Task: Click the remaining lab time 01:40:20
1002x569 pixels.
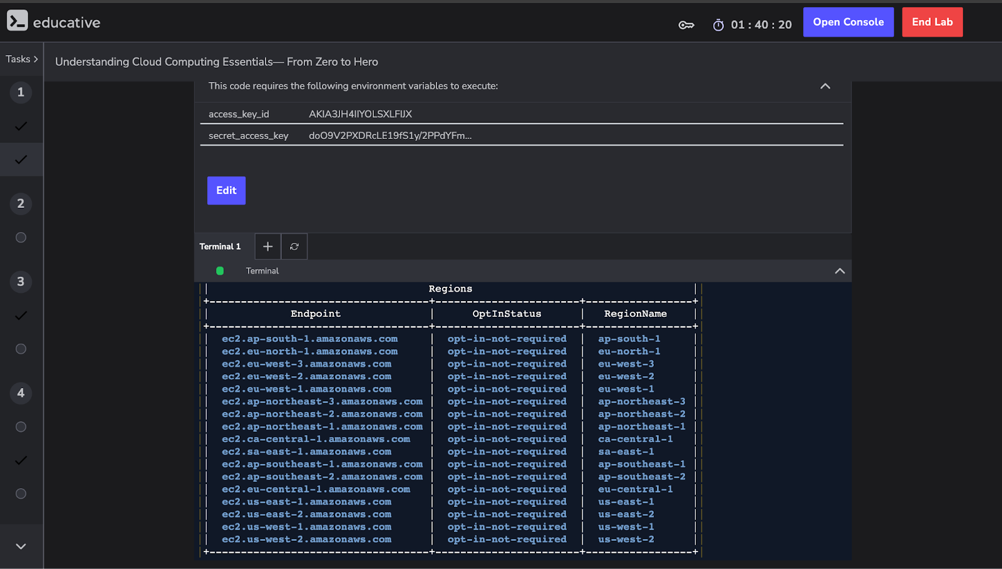Action: point(761,25)
